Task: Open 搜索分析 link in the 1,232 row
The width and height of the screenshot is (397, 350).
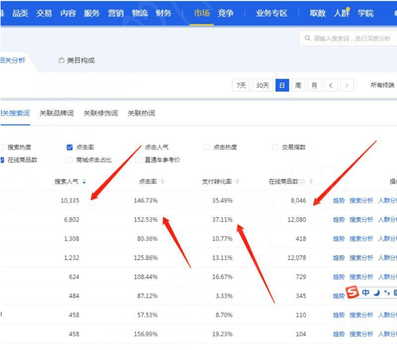Action: point(361,258)
